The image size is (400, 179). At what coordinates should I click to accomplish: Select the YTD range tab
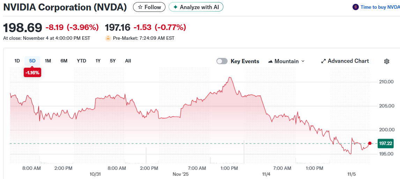point(81,61)
